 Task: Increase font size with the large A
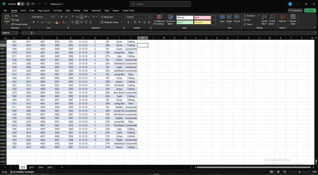62,17
